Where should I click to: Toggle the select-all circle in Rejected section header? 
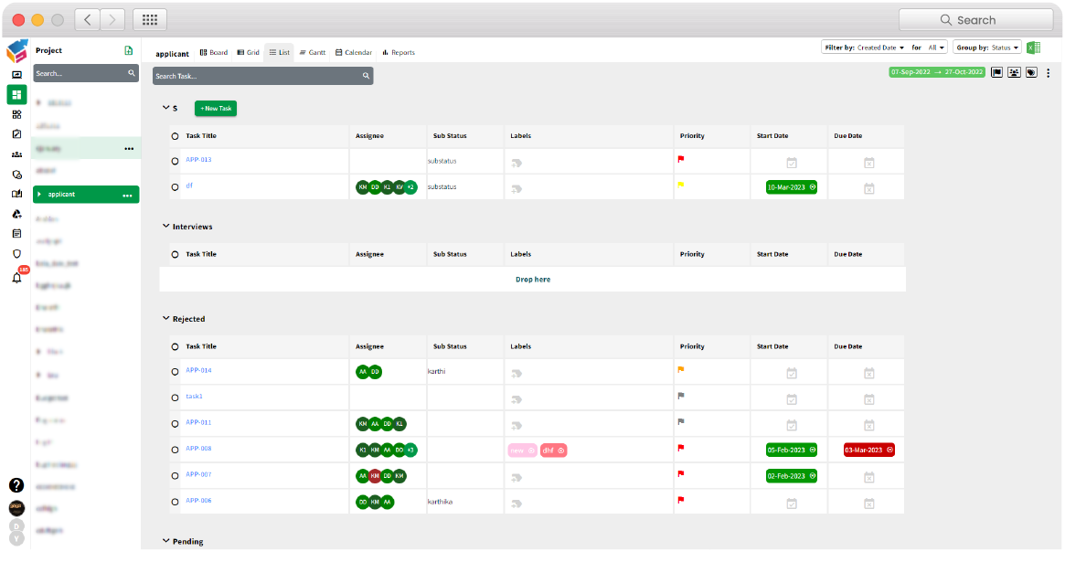175,345
